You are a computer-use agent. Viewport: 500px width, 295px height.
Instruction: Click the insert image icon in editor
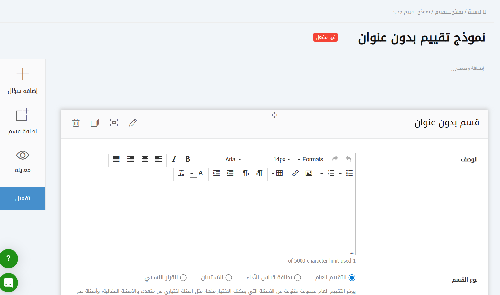(309, 173)
